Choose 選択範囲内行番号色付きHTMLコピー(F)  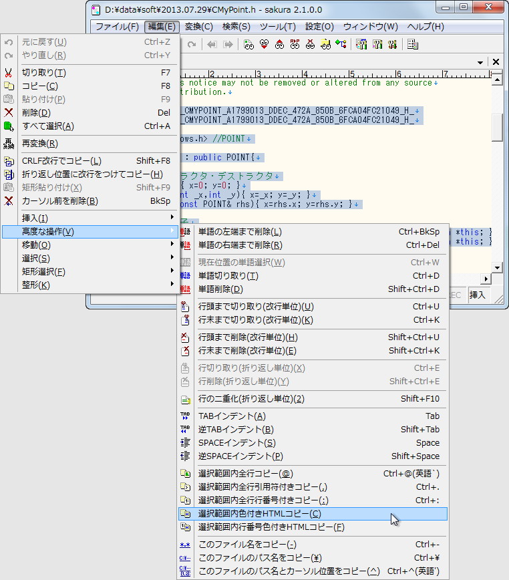click(313, 527)
